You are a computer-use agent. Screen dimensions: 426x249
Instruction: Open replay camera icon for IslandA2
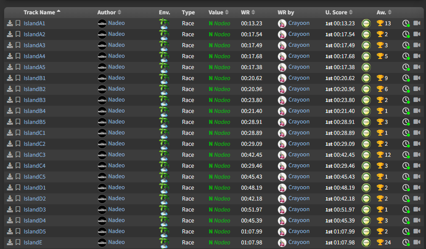pos(417,34)
